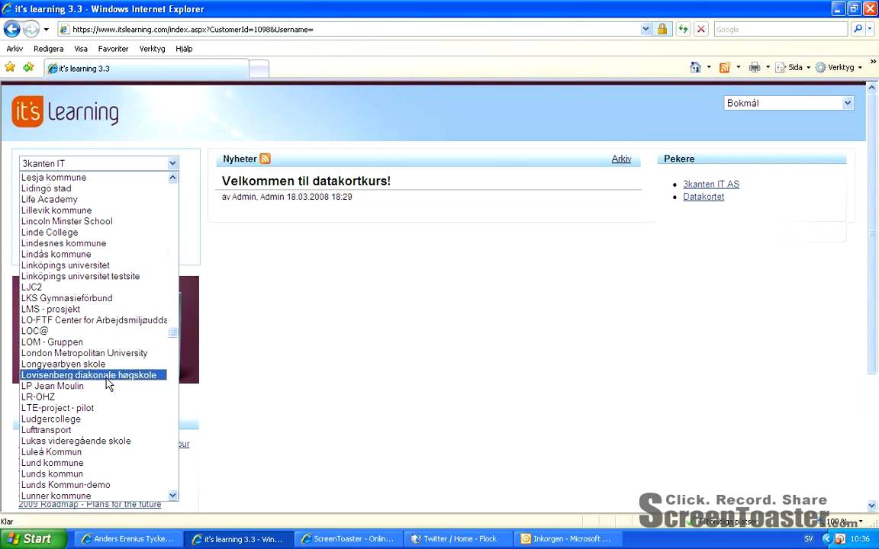Select Linköpings universitet in list
The image size is (879, 549).
pos(93,265)
